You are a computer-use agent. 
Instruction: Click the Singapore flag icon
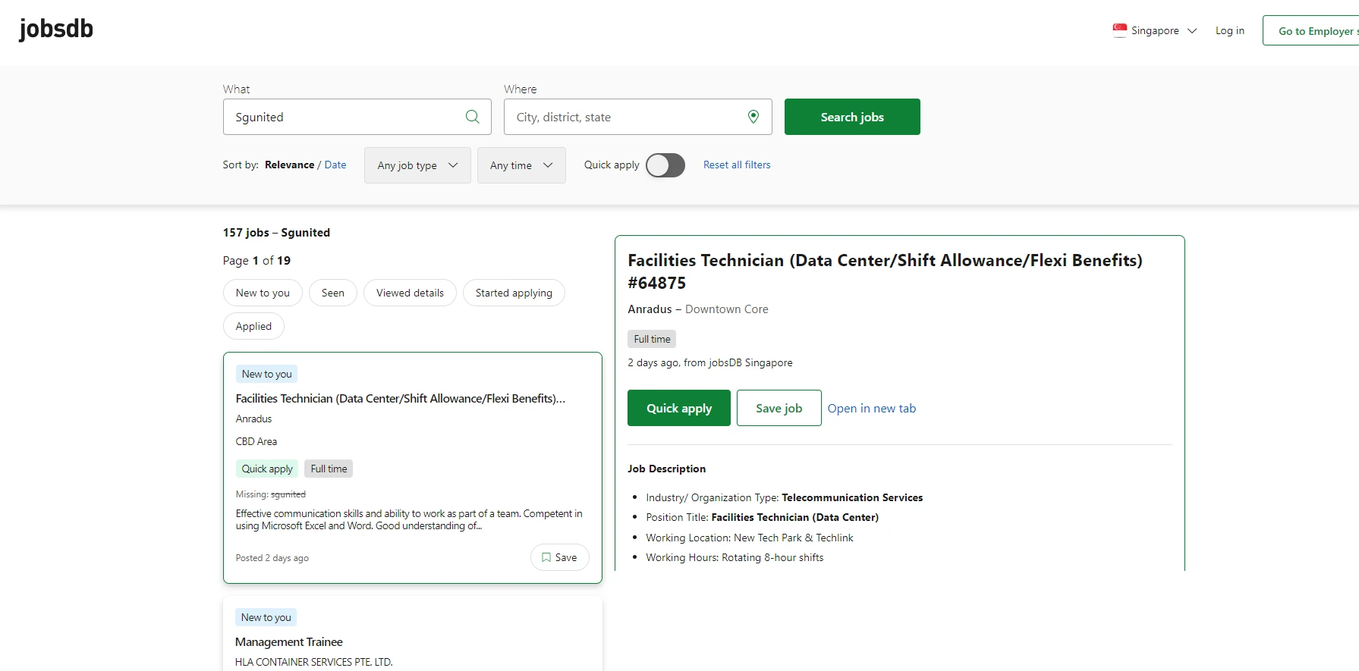pyautogui.click(x=1120, y=30)
